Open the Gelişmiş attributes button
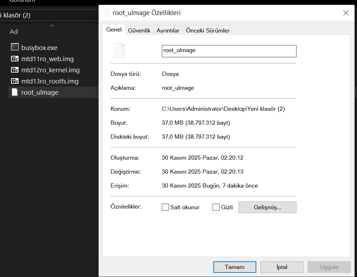 (267, 207)
